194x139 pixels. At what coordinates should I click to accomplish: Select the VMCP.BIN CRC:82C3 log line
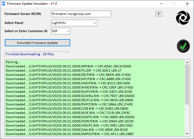(x=68, y=83)
